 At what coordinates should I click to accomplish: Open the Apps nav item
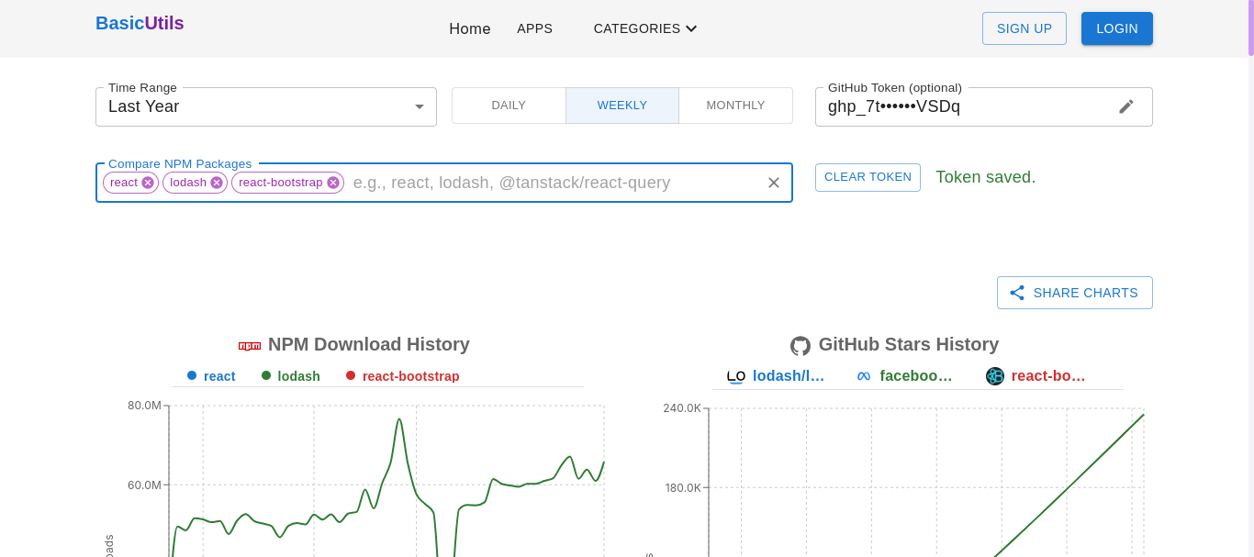[x=535, y=28]
